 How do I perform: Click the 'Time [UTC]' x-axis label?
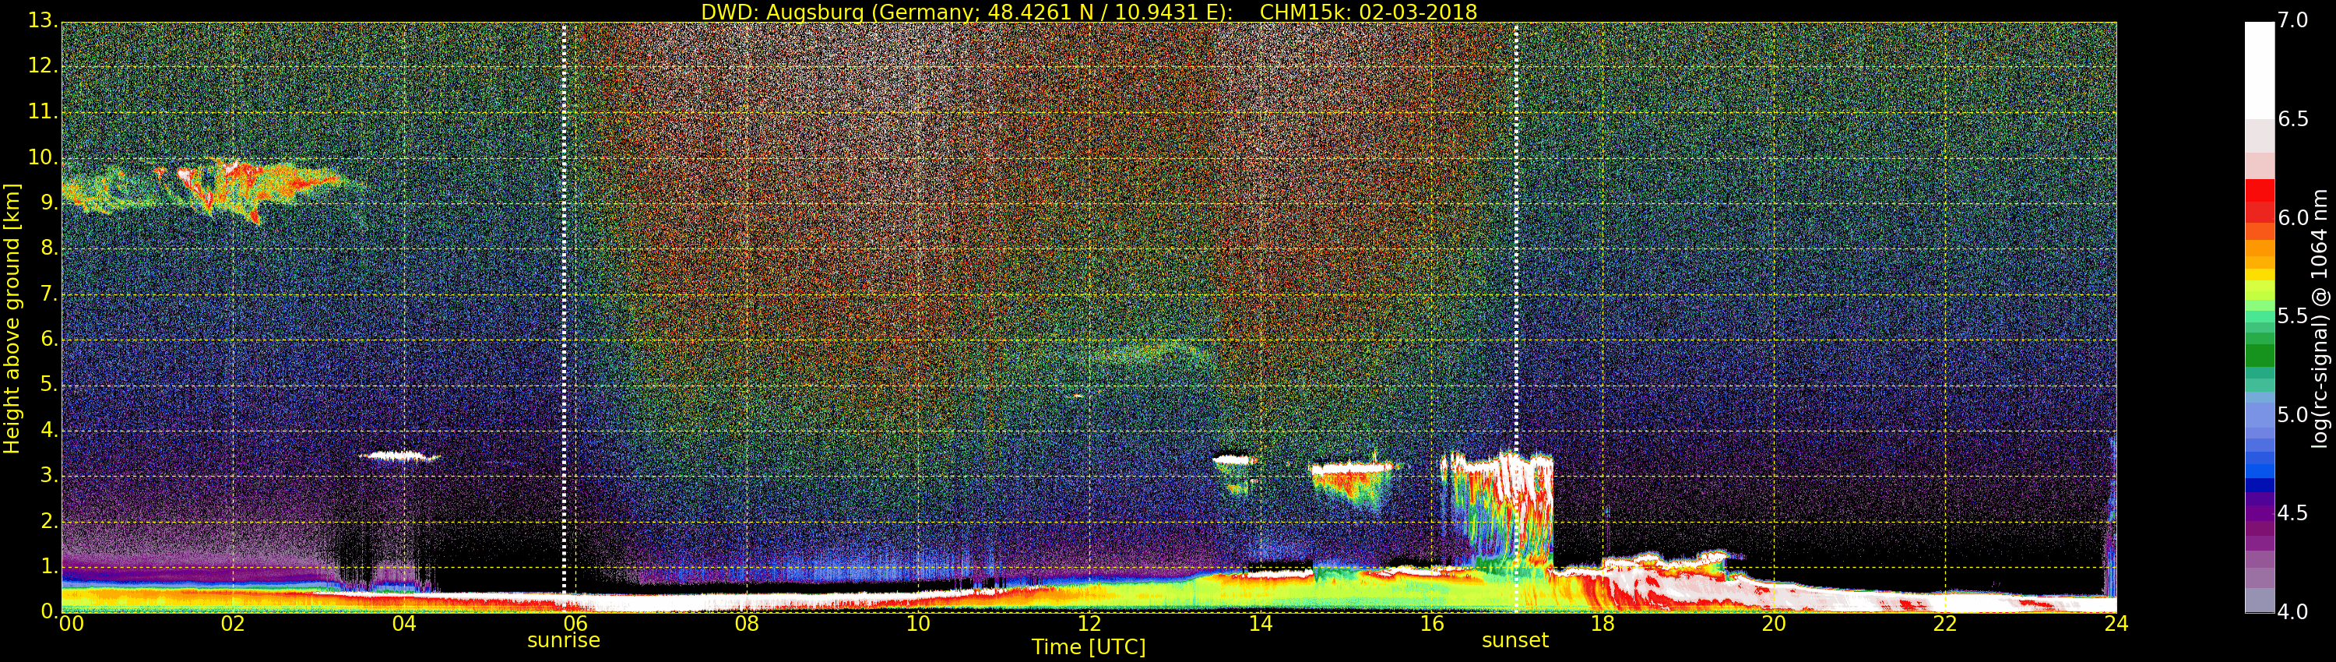(1089, 647)
